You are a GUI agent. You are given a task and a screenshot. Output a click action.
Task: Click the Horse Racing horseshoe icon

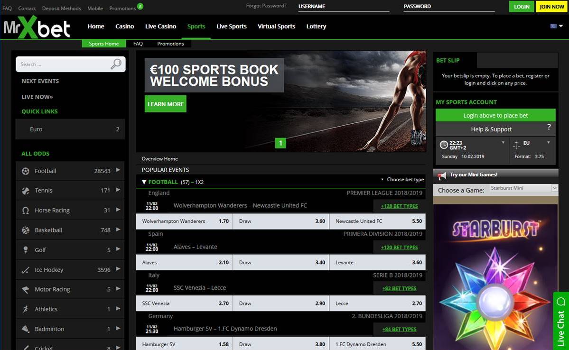click(x=26, y=211)
